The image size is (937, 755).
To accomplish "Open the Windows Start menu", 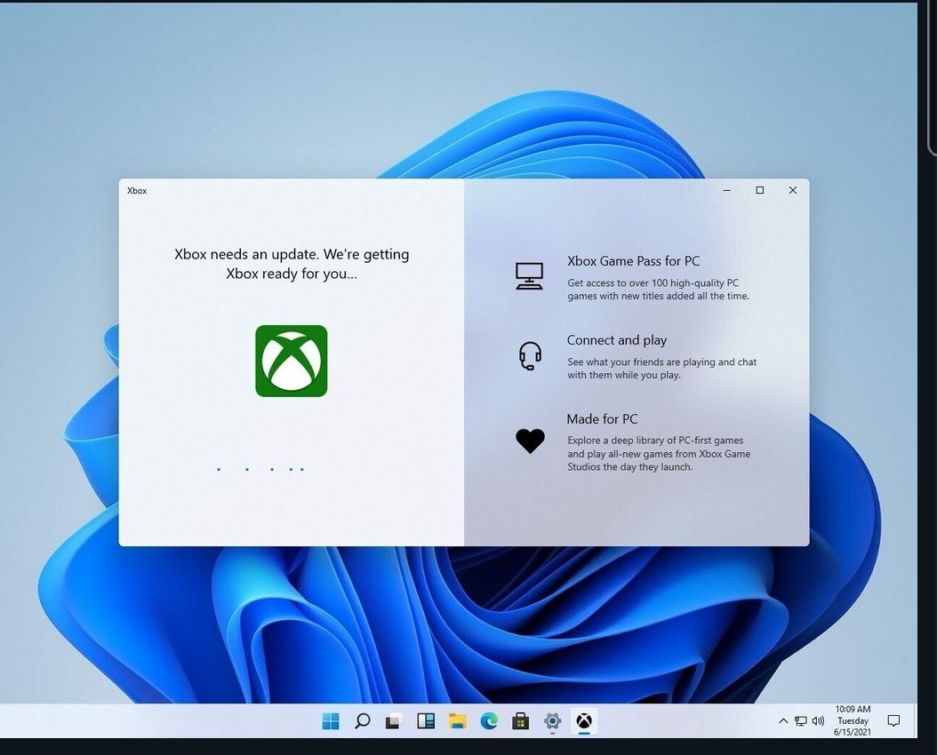I will (331, 721).
